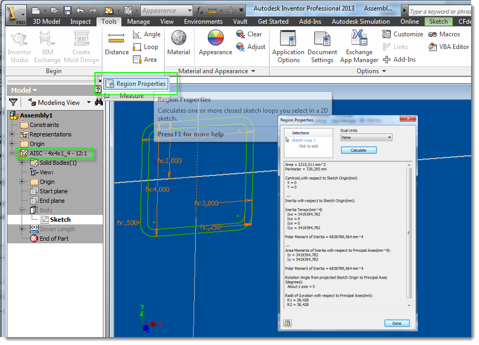Collapse the AISC - 4x4x1_4 node
The image size is (479, 345).
coord(12,153)
